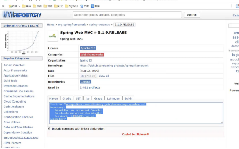The image size is (239, 149).
Task: Open the GitHub spring-framework homepage link
Action: click(x=114, y=66)
